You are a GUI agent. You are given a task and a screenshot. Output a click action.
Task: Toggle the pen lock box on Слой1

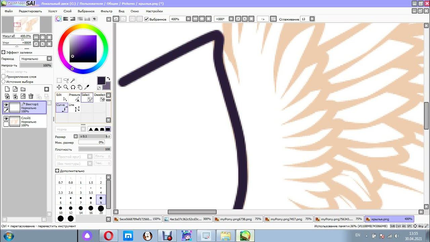[6, 124]
